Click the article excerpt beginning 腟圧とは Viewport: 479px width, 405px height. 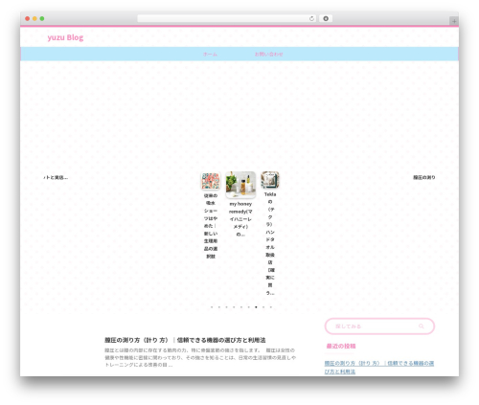200,357
